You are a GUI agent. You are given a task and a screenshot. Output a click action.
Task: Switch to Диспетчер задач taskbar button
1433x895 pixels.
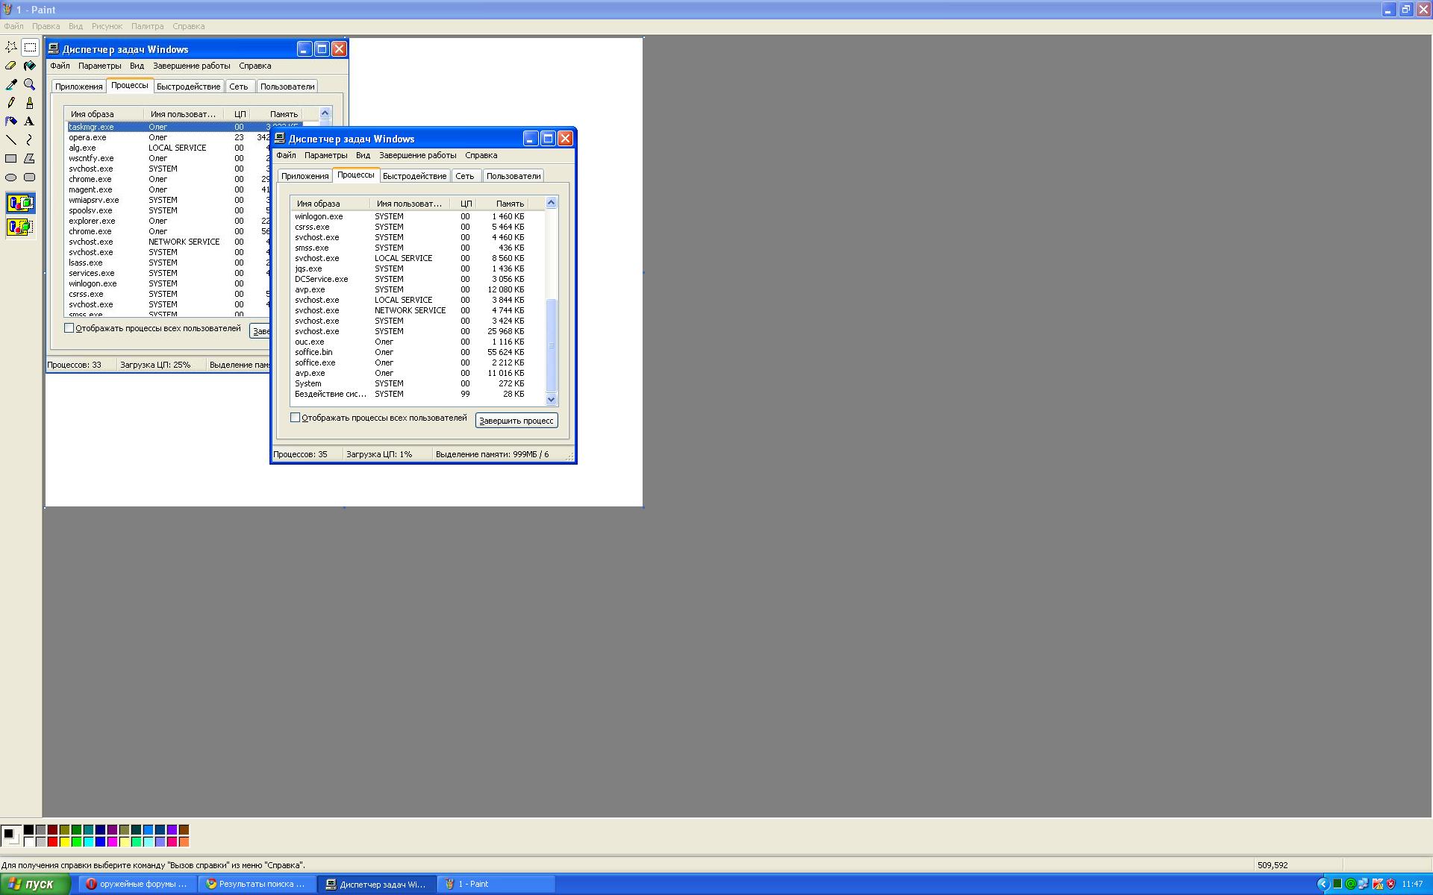pyautogui.click(x=376, y=884)
